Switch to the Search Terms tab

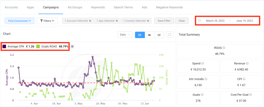coord(123,7)
